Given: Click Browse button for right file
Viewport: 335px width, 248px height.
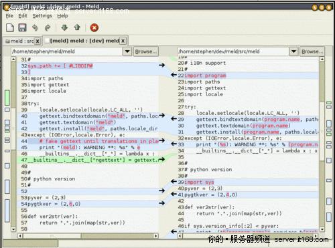Looking at the screenshot, I should click(312, 51).
